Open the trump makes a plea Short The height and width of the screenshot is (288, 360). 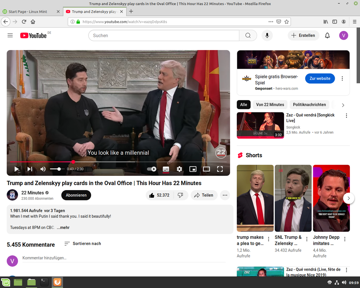click(255, 198)
